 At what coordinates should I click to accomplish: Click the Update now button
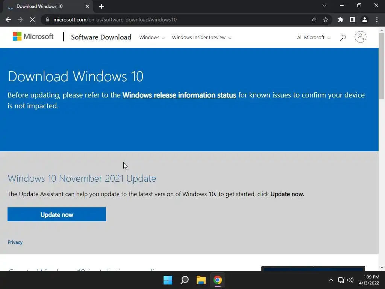pyautogui.click(x=57, y=214)
